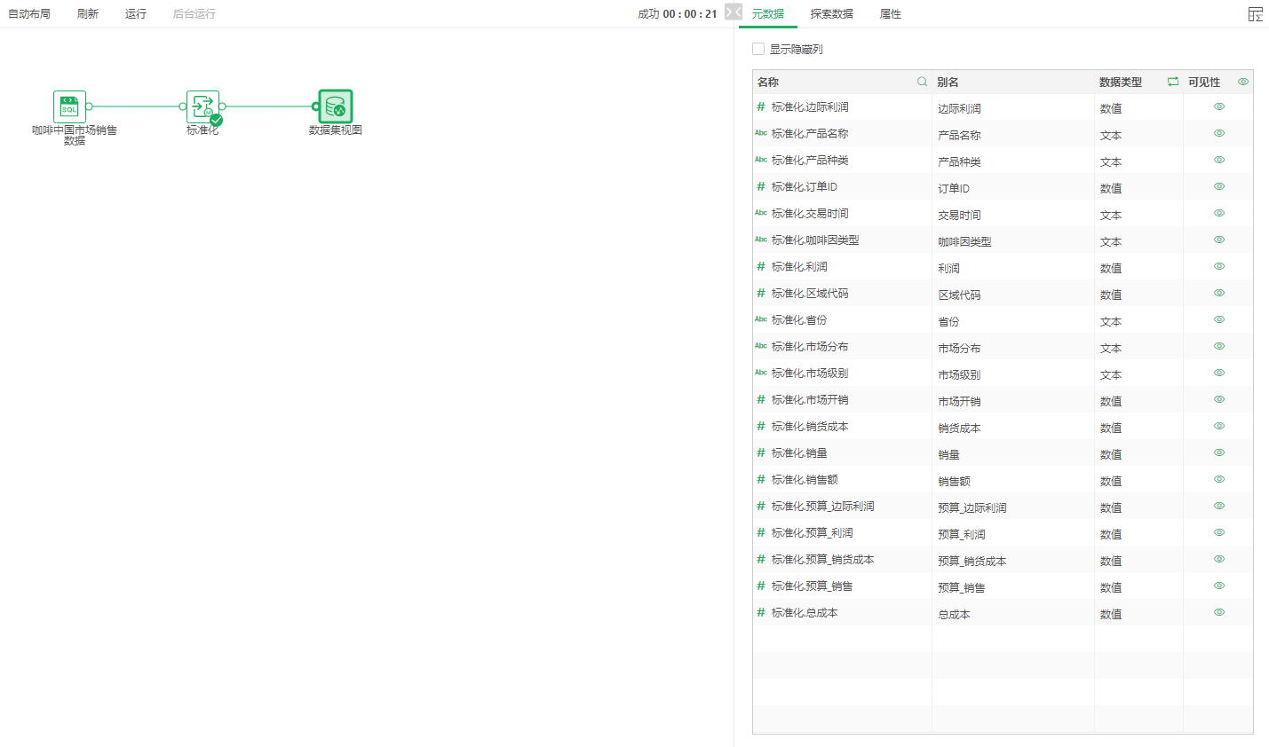Toggle visibility of 标准化.总成本 row
This screenshot has height=747, width=1269.
[x=1219, y=612]
